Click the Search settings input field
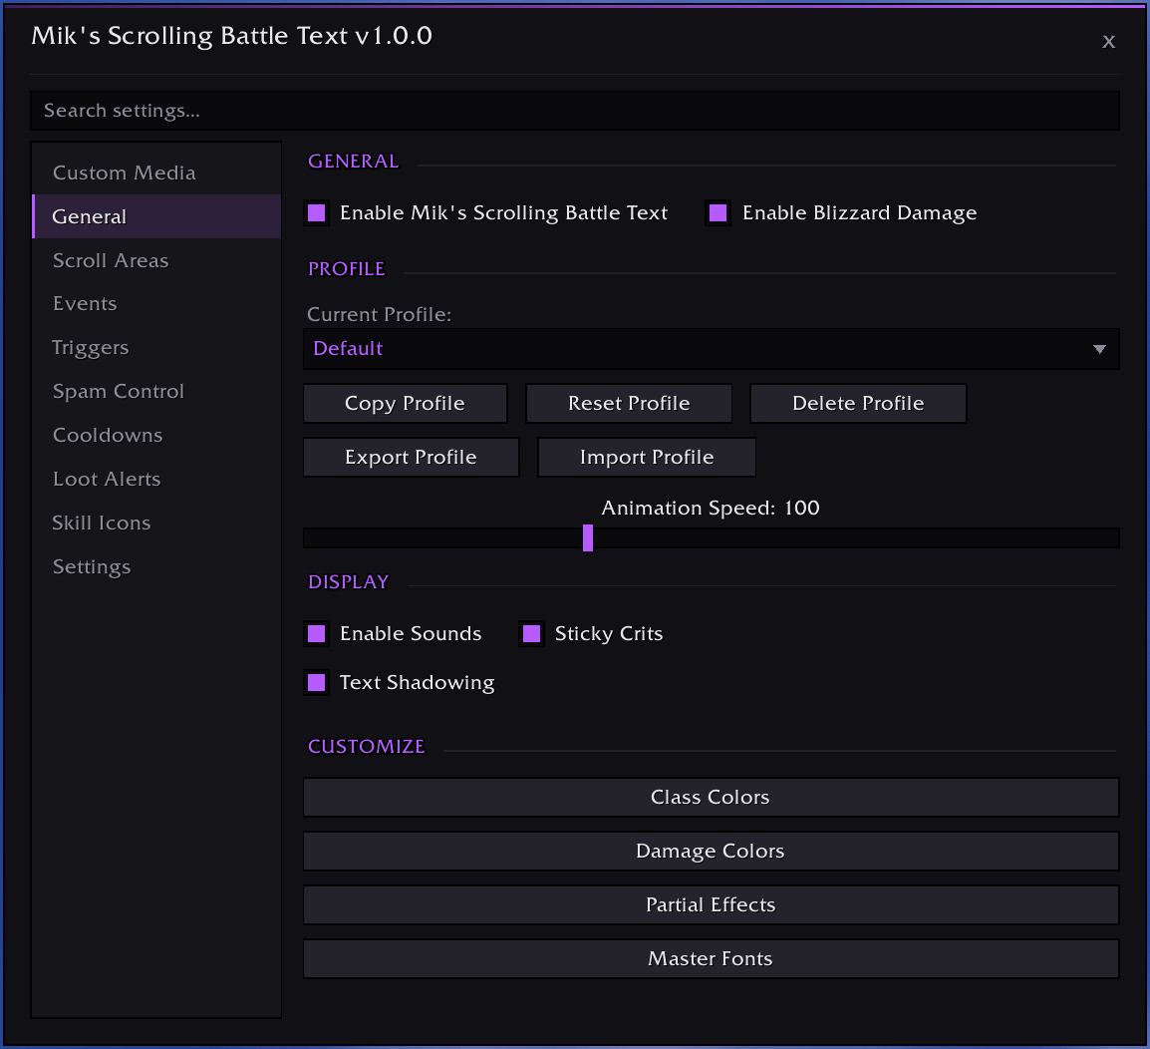Viewport: 1150px width, 1049px height. tap(574, 111)
